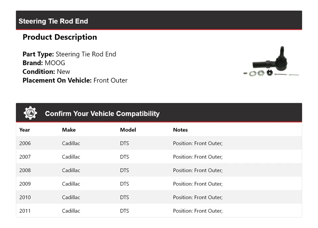
Task: Click the Notes column header
Action: pos(180,130)
